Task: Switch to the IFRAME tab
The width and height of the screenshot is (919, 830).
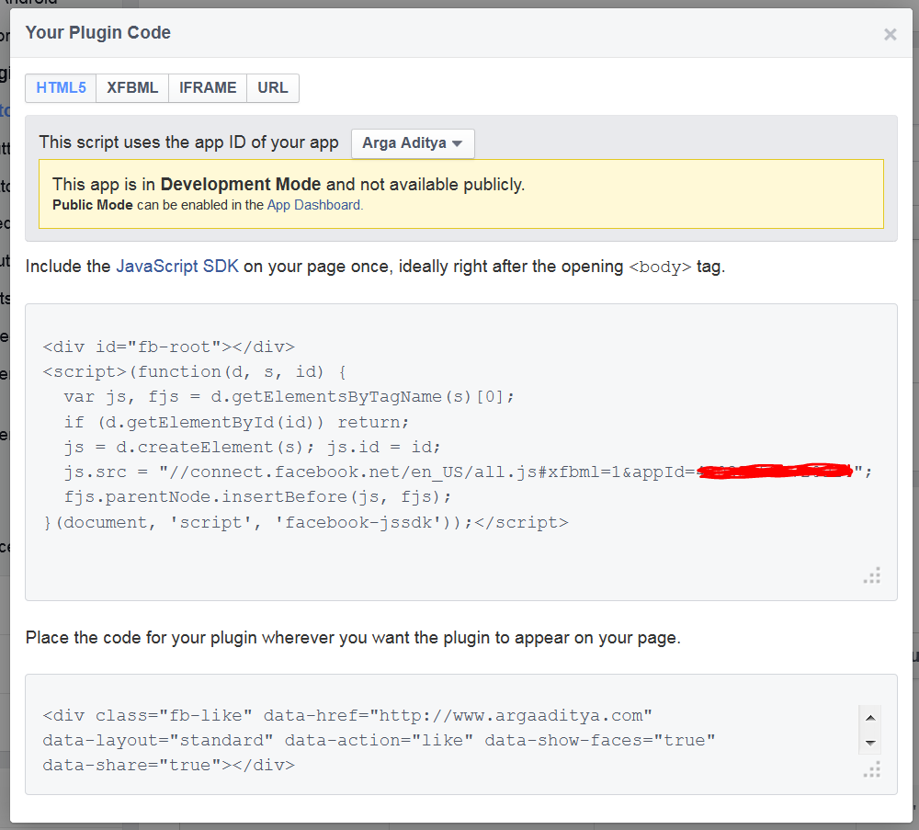Action: pos(208,88)
